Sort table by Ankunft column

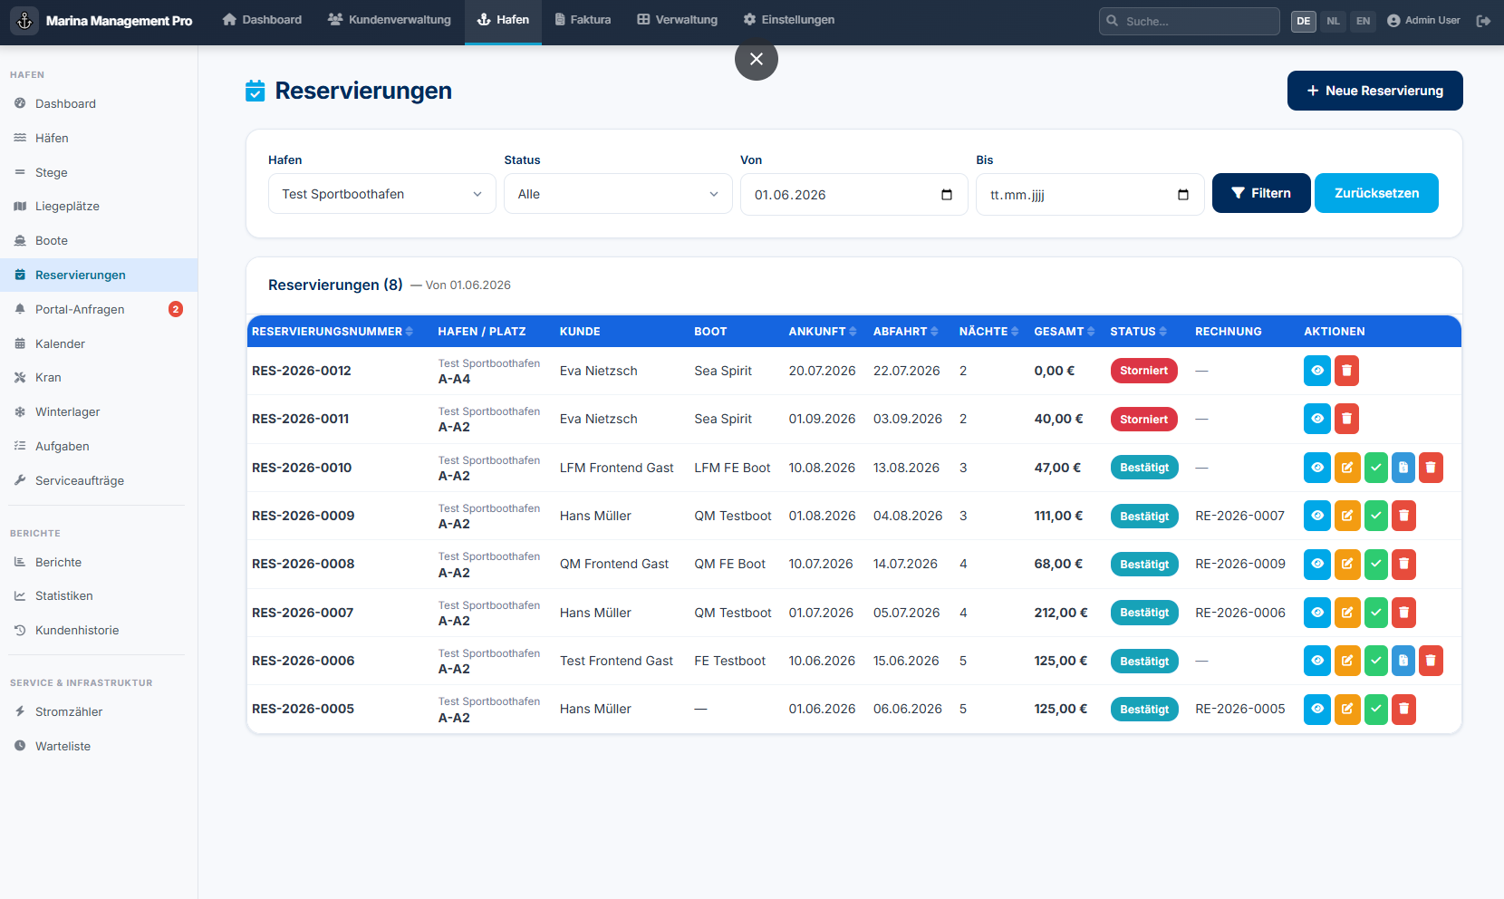point(823,332)
